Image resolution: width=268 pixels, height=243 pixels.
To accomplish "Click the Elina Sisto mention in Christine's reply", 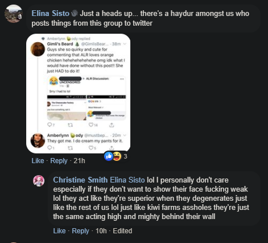I will [127, 180].
